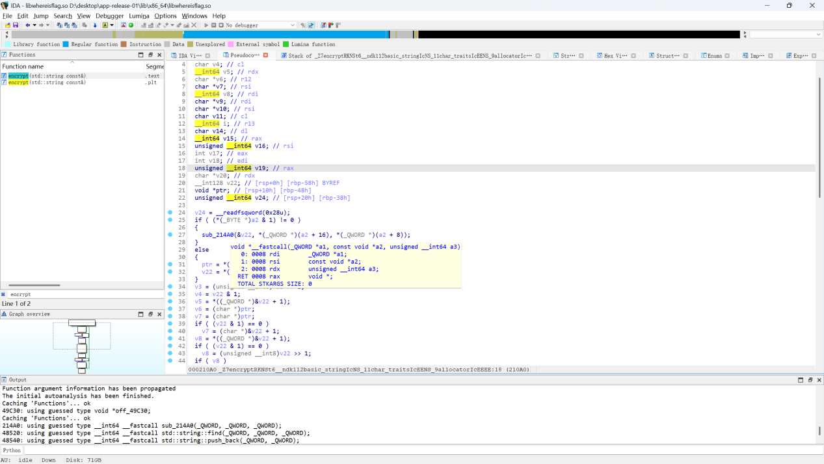Select encrypt function in .text segment
824x464 pixels.
(x=82, y=75)
